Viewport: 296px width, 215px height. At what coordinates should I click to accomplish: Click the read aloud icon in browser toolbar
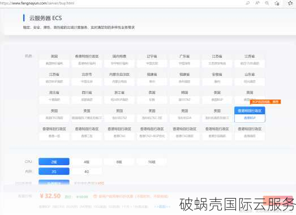(258, 3)
